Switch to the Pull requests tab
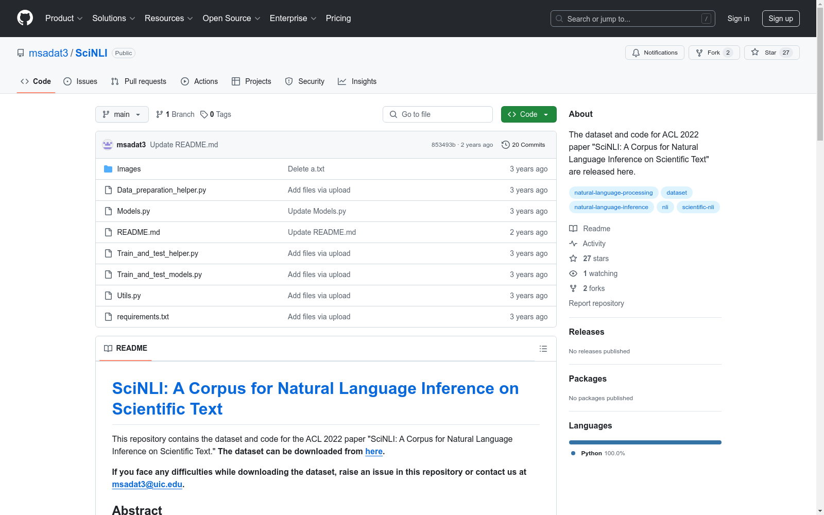Screen dimensions: 824x515 pyautogui.click(x=139, y=81)
